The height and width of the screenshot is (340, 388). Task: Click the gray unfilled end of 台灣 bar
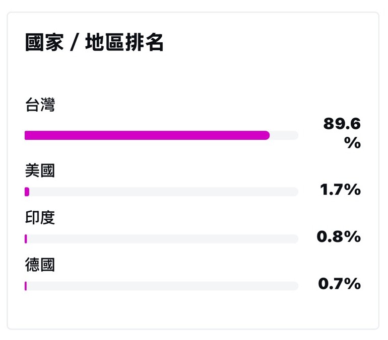coord(284,135)
